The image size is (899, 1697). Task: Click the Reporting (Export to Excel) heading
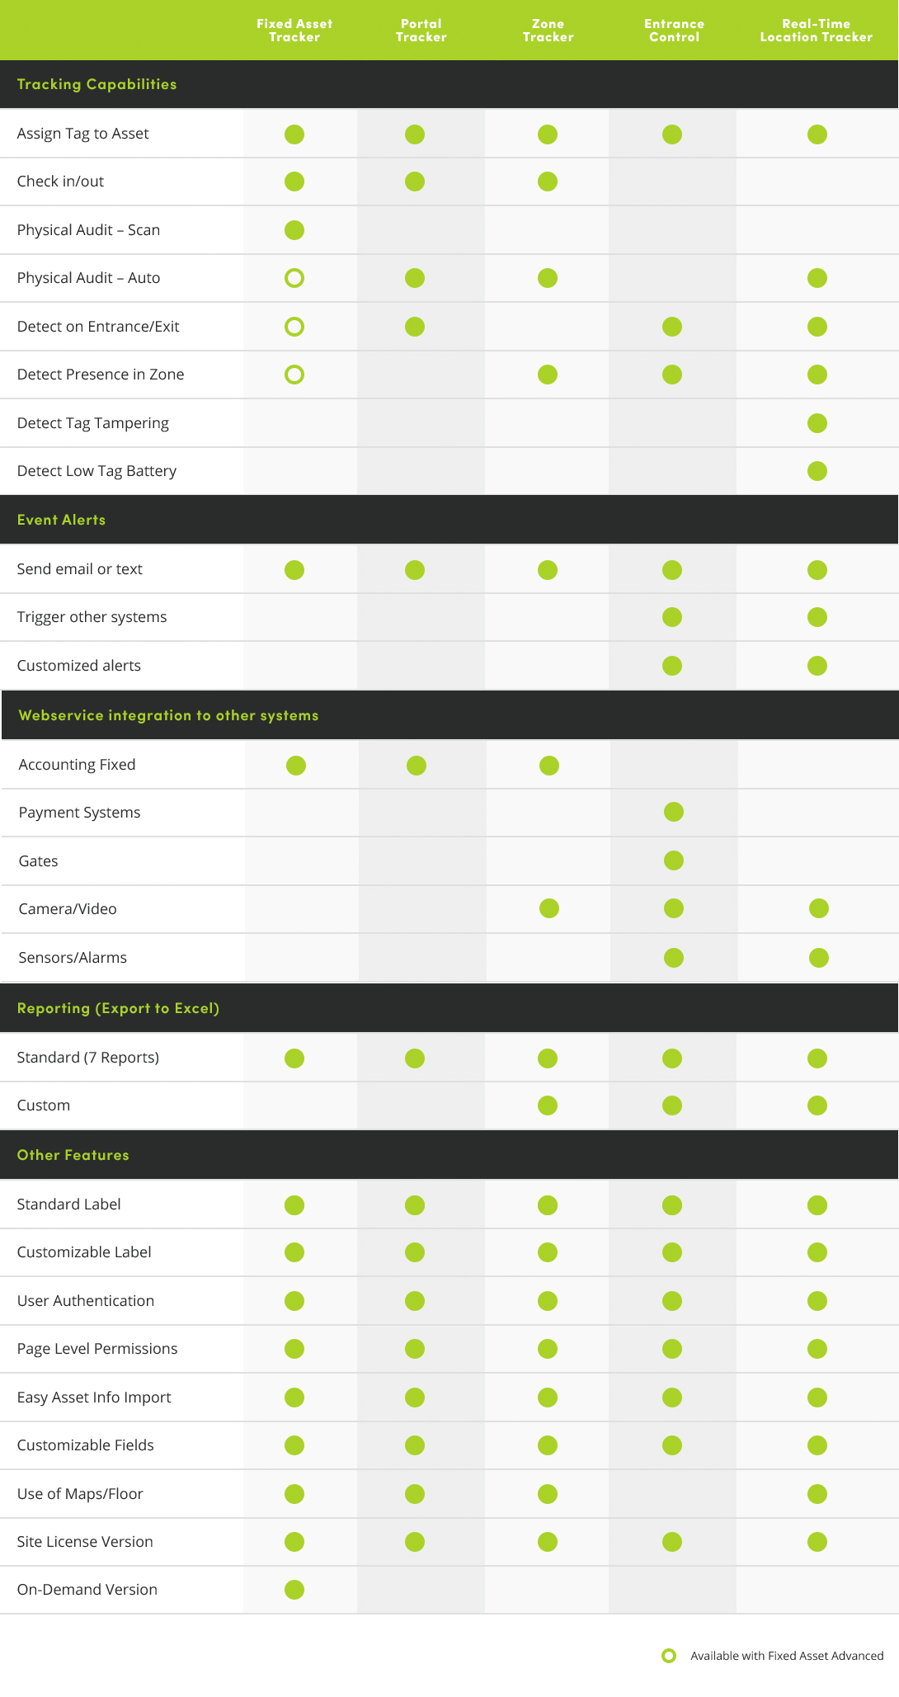click(x=119, y=1008)
